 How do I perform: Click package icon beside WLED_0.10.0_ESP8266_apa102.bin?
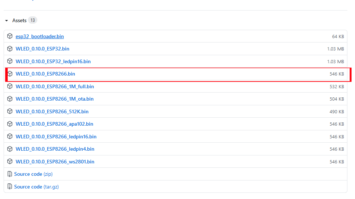pos(10,124)
